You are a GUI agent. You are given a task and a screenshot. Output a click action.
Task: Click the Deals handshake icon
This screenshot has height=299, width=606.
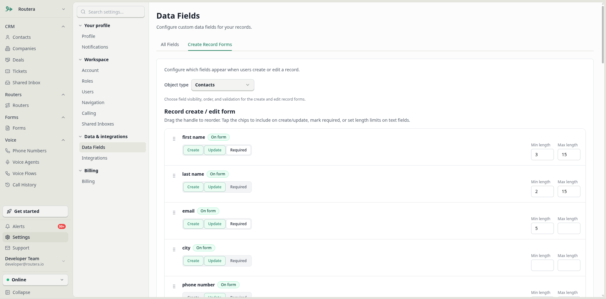[x=8, y=60]
